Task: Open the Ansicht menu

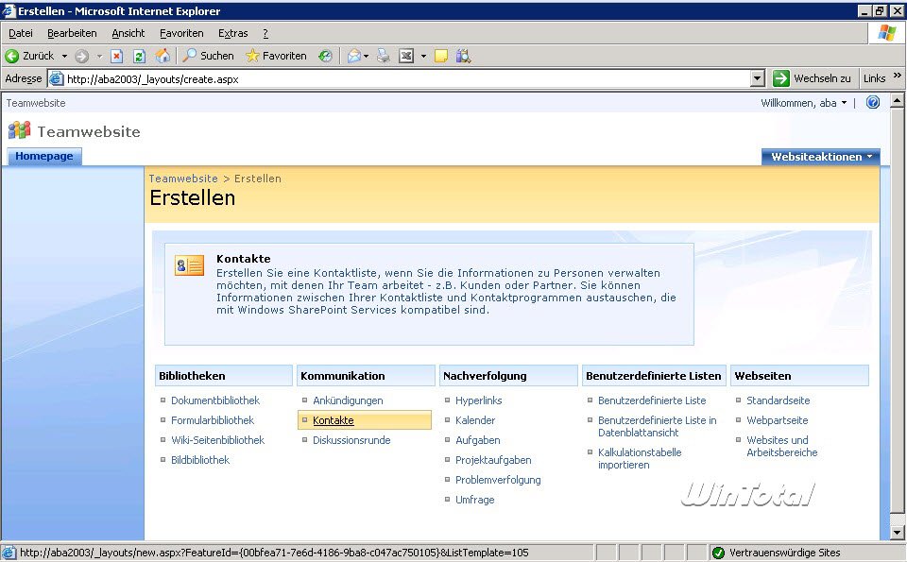Action: tap(128, 33)
